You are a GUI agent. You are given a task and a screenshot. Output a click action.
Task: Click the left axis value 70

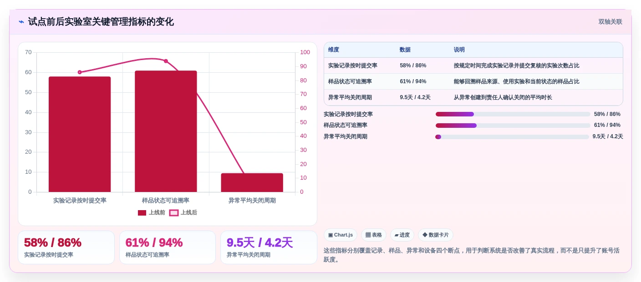point(28,52)
